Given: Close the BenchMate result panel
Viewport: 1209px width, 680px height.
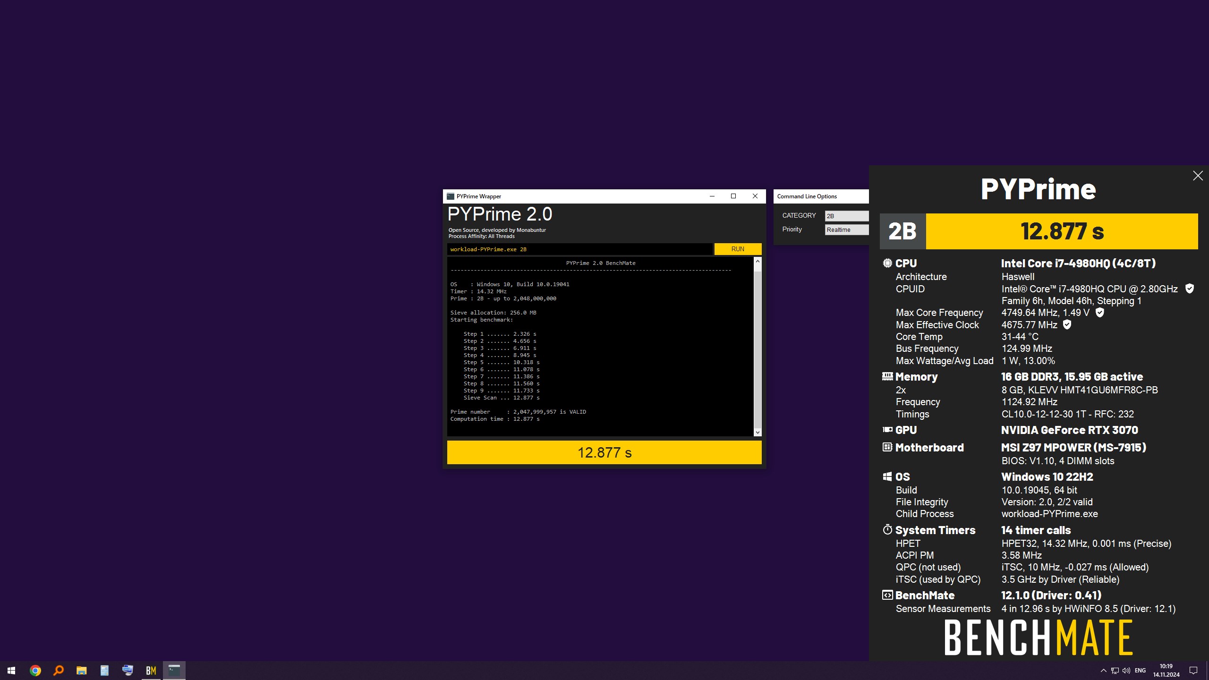Looking at the screenshot, I should pyautogui.click(x=1198, y=176).
